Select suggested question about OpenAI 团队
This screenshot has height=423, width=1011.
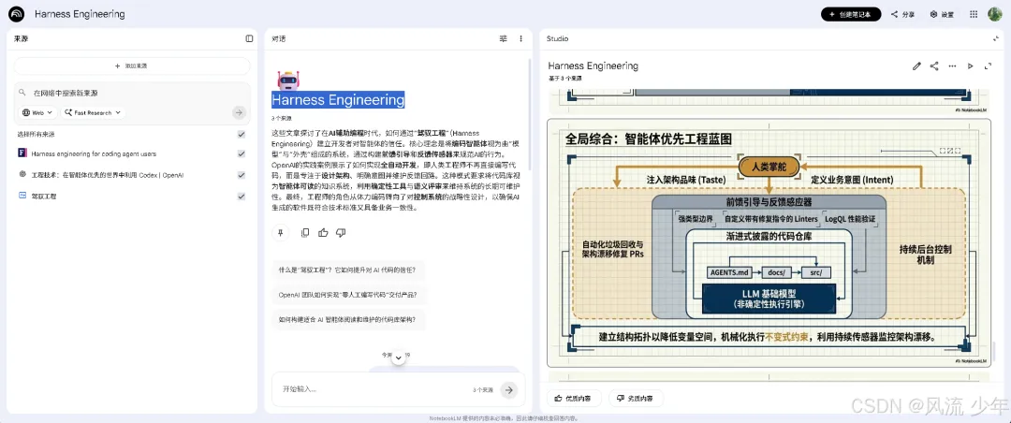(x=348, y=294)
